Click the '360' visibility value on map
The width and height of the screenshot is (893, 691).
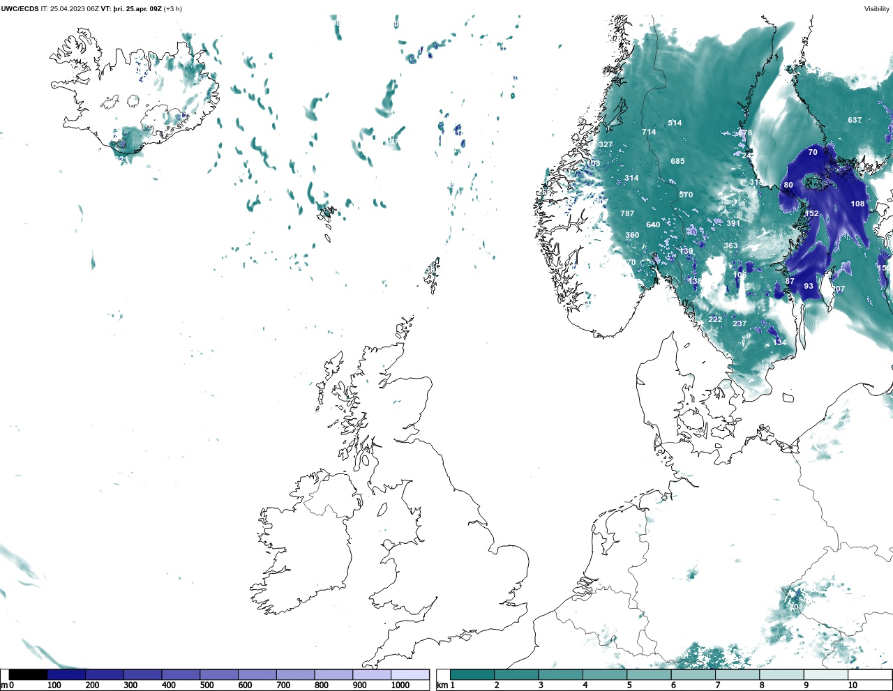coord(632,235)
